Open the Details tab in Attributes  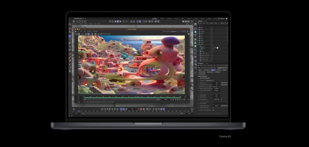point(225,70)
